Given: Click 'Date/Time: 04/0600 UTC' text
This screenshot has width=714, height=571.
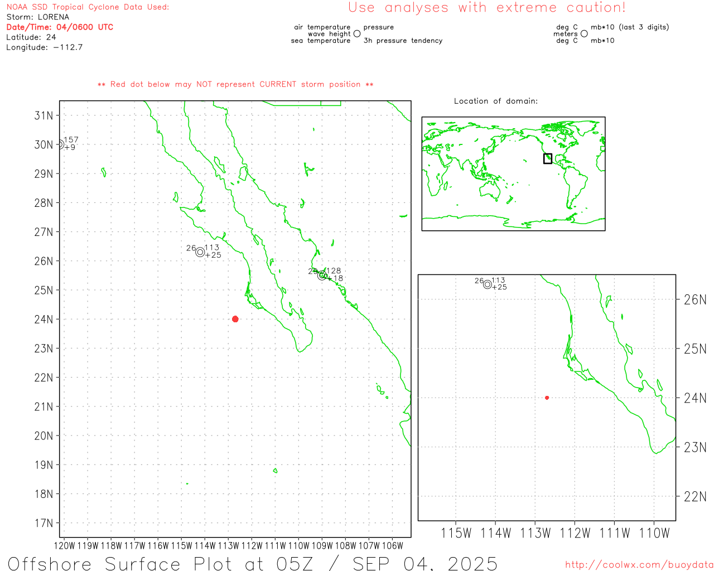Looking at the screenshot, I should pyautogui.click(x=60, y=27).
